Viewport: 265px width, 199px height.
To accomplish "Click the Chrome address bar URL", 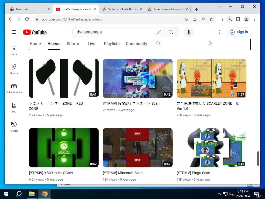I will click(71, 19).
